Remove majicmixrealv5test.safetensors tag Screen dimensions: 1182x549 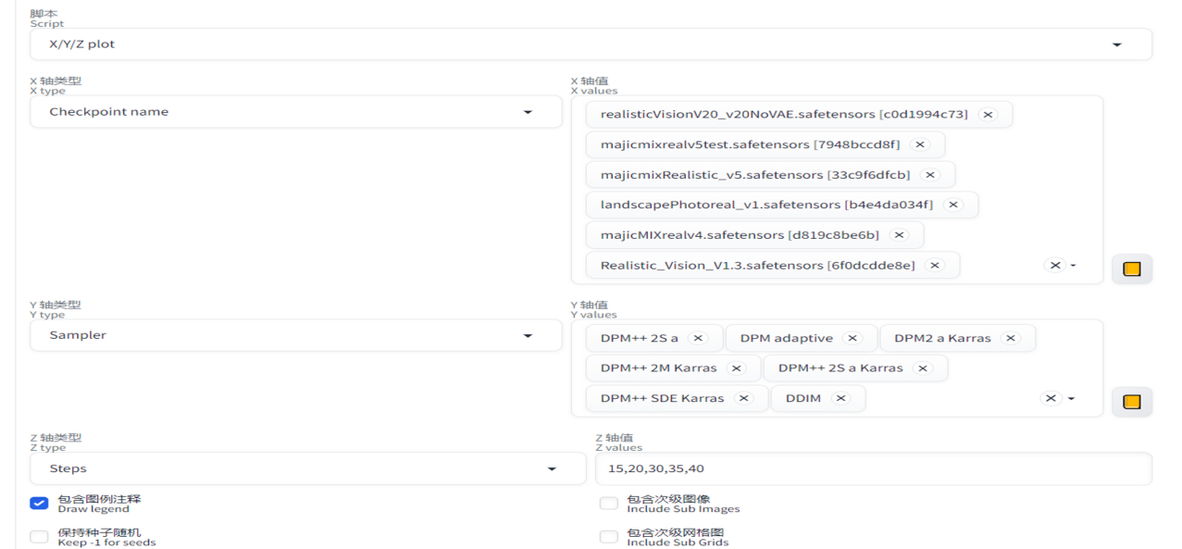point(920,144)
